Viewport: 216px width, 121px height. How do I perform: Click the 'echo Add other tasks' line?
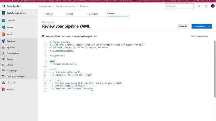pyautogui.click(x=88, y=83)
